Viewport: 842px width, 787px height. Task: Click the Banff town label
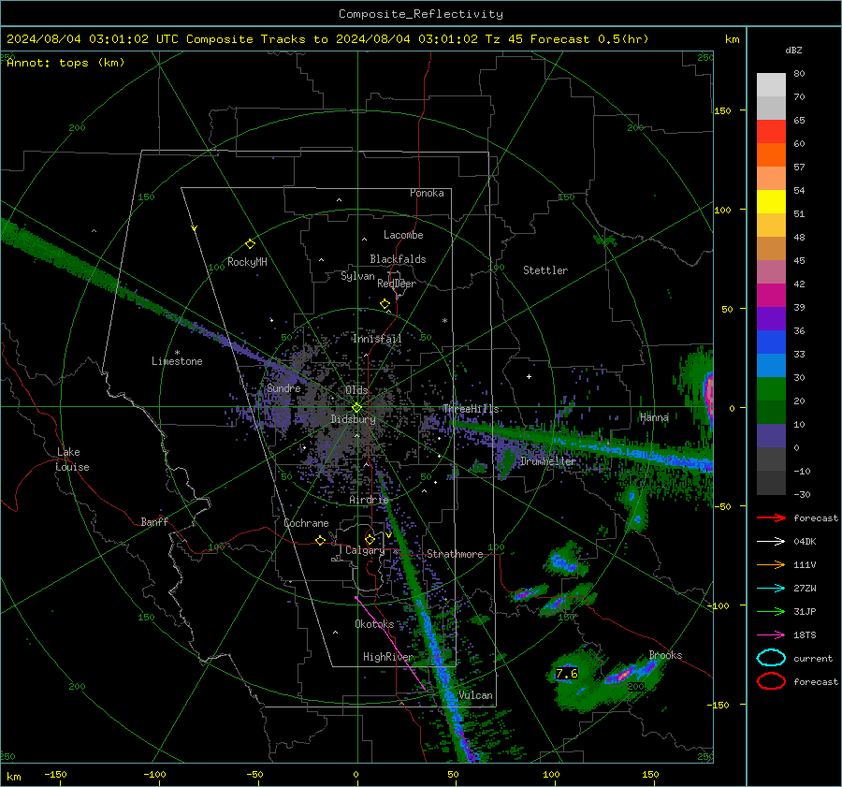[x=154, y=521]
